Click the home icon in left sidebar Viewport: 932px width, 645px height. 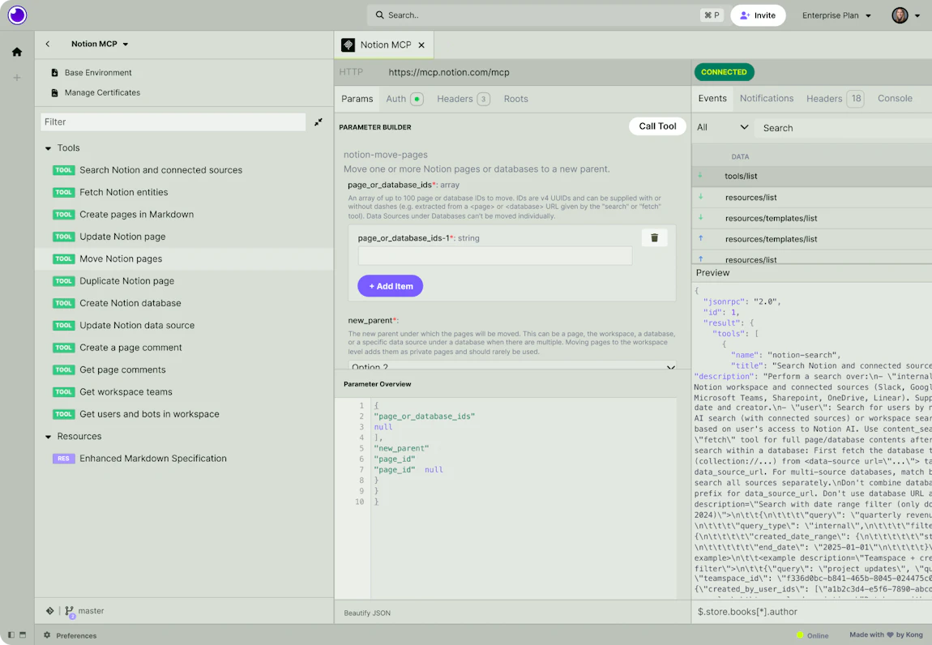[17, 52]
